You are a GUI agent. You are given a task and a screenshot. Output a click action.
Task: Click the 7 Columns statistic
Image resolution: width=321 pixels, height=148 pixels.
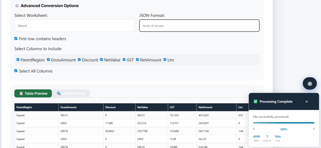click(267, 138)
